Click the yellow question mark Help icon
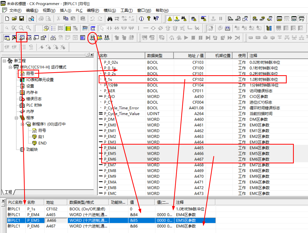The height and width of the screenshot is (233, 308). [x=149, y=18]
